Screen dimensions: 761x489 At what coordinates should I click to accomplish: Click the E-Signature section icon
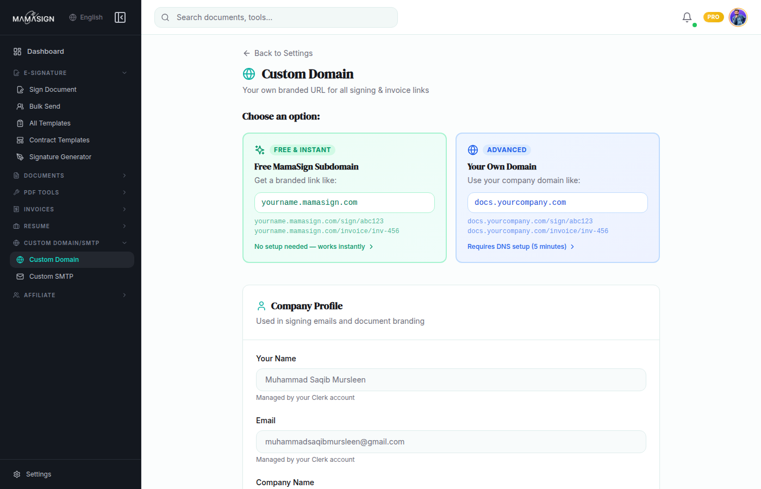click(16, 73)
